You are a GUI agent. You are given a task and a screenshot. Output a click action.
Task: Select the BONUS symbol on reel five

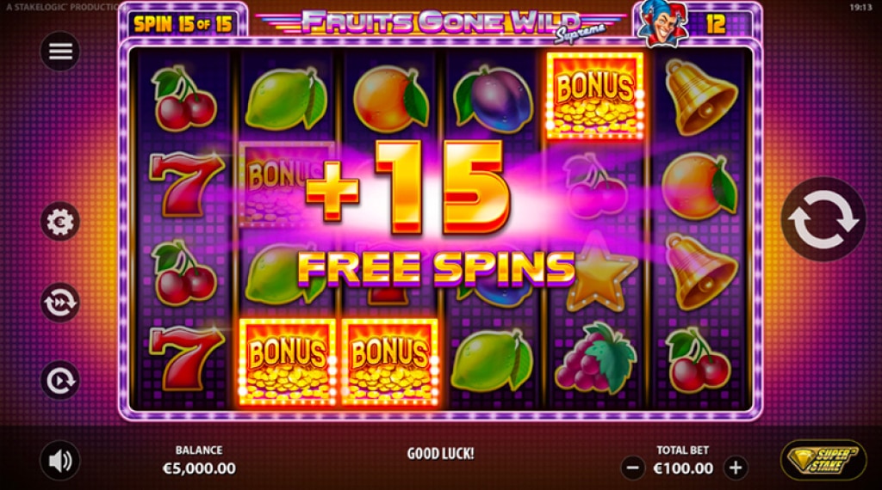pos(594,95)
